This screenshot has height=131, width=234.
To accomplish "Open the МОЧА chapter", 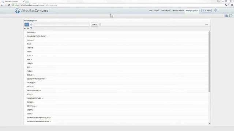I will [30, 114].
